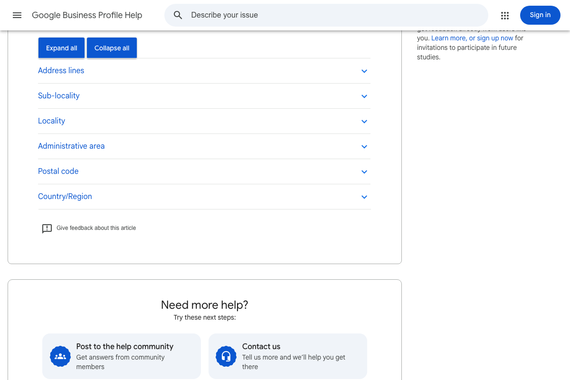Click the help community people icon
Image resolution: width=570 pixels, height=380 pixels.
click(60, 356)
